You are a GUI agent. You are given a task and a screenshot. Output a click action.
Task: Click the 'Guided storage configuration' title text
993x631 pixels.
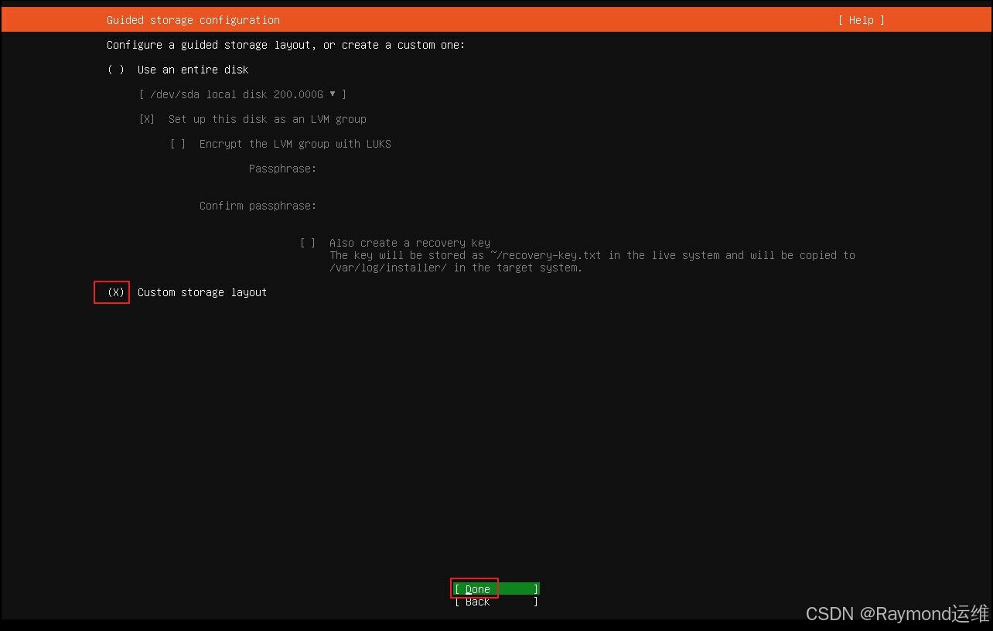193,20
